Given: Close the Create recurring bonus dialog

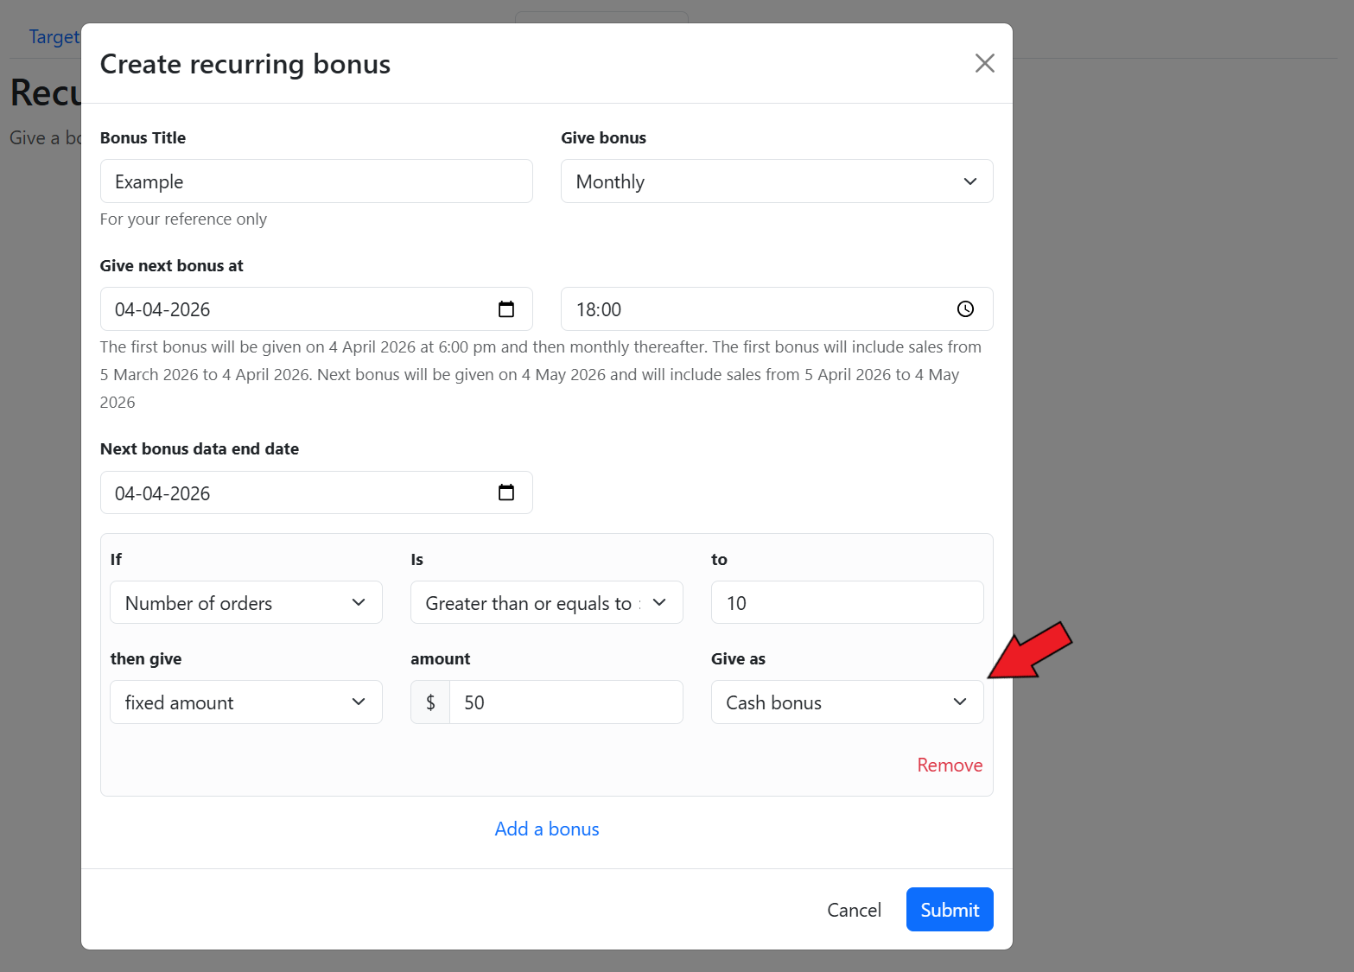Looking at the screenshot, I should coord(984,63).
